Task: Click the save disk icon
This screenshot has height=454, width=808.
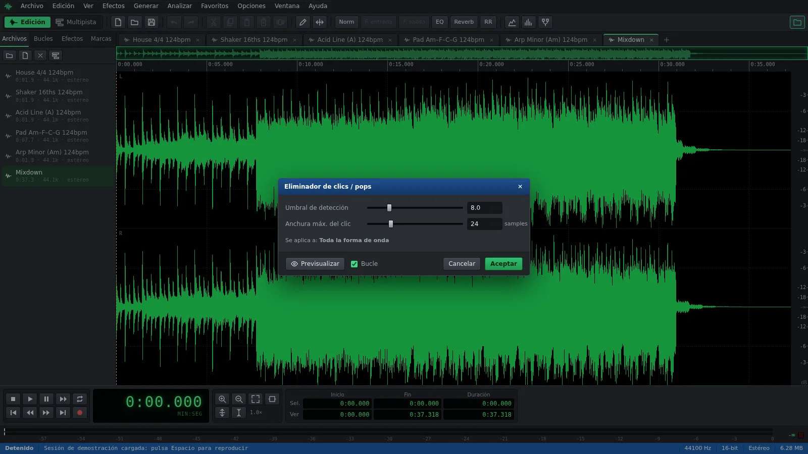Action: (x=151, y=22)
